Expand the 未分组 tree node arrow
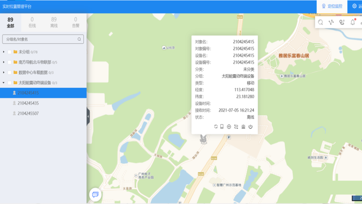The height and width of the screenshot is (204, 362). coord(4,52)
